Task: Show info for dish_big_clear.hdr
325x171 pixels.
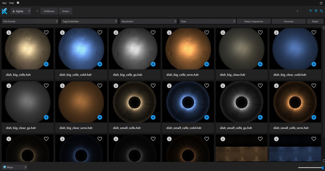Action: tap(223, 33)
